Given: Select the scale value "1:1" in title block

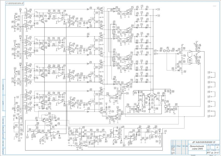Looking at the screenshot, I should point(217,147).
